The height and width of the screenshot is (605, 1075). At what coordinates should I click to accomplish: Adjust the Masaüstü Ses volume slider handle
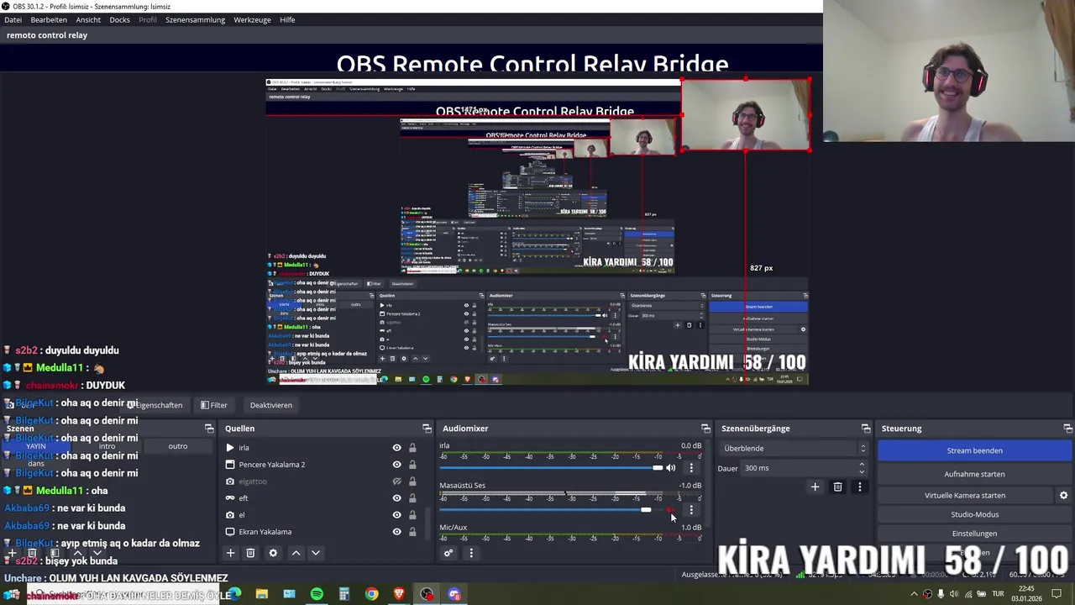point(645,510)
